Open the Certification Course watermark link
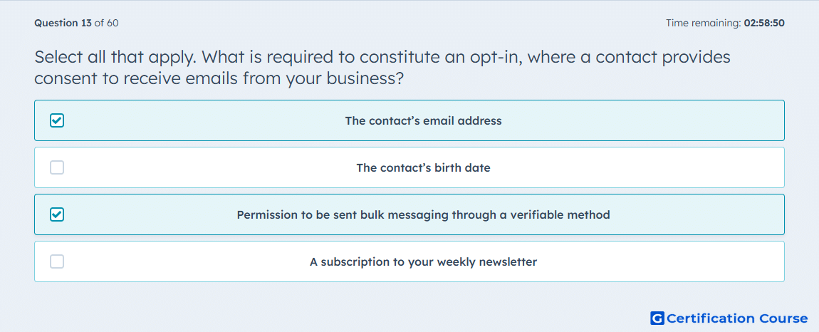 729,318
